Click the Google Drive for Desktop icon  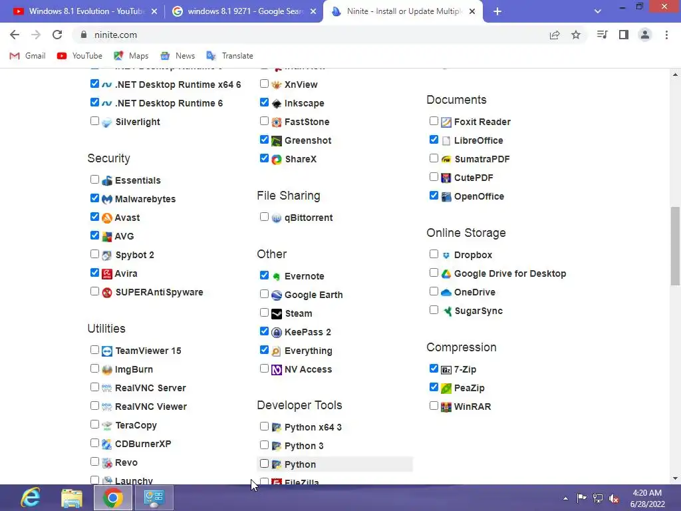[x=446, y=273]
